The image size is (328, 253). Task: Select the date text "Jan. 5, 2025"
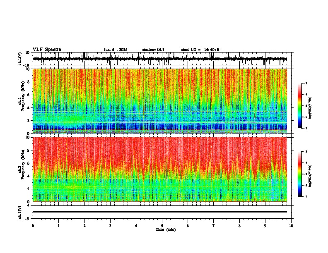point(116,50)
